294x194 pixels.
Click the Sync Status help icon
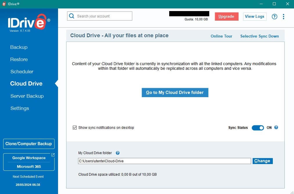pyautogui.click(x=276, y=127)
